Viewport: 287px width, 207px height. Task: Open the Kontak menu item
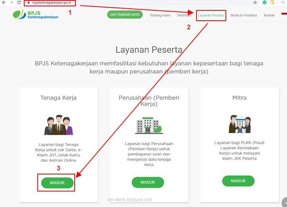(x=269, y=15)
